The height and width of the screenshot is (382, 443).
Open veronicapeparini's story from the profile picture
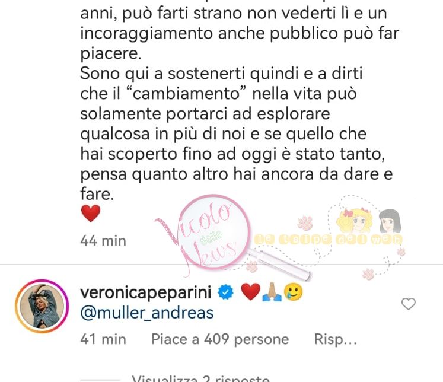pos(42,306)
